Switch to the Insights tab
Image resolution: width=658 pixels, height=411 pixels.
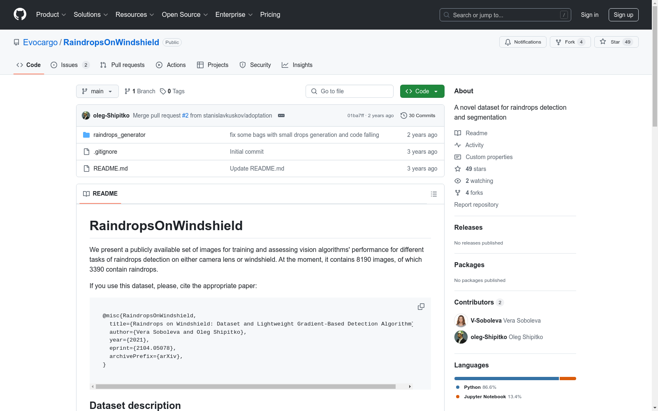coord(297,65)
